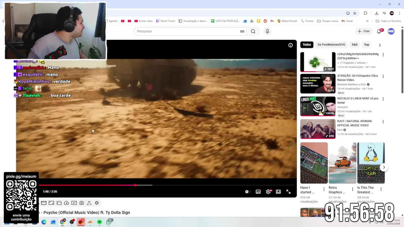Screen dimensions: 404x227
Task: Open the on-screen keyboard icon in search box
Action: (242, 31)
